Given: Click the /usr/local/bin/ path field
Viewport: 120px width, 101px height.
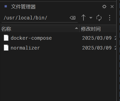Looking at the screenshot, I should click(40, 18).
